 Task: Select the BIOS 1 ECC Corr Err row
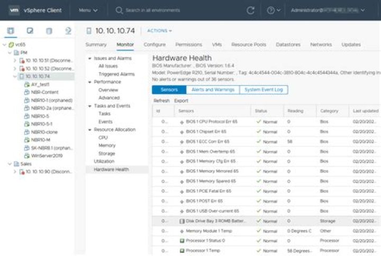(x=266, y=141)
